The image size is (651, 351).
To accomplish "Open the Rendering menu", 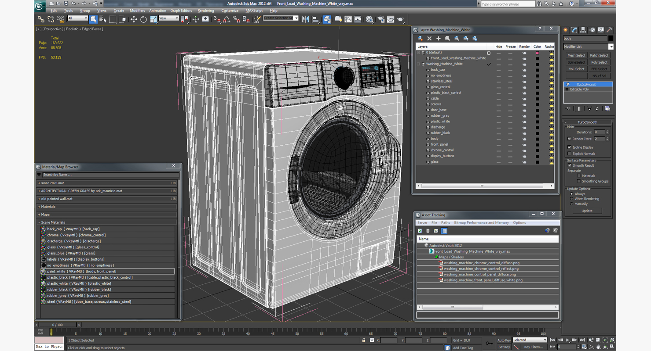I will pyautogui.click(x=205, y=11).
